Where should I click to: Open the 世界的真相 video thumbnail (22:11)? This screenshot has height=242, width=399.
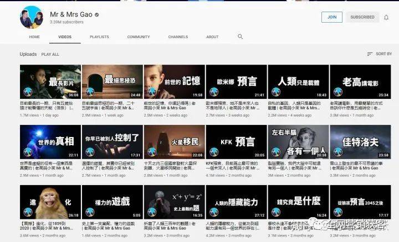click(50, 142)
